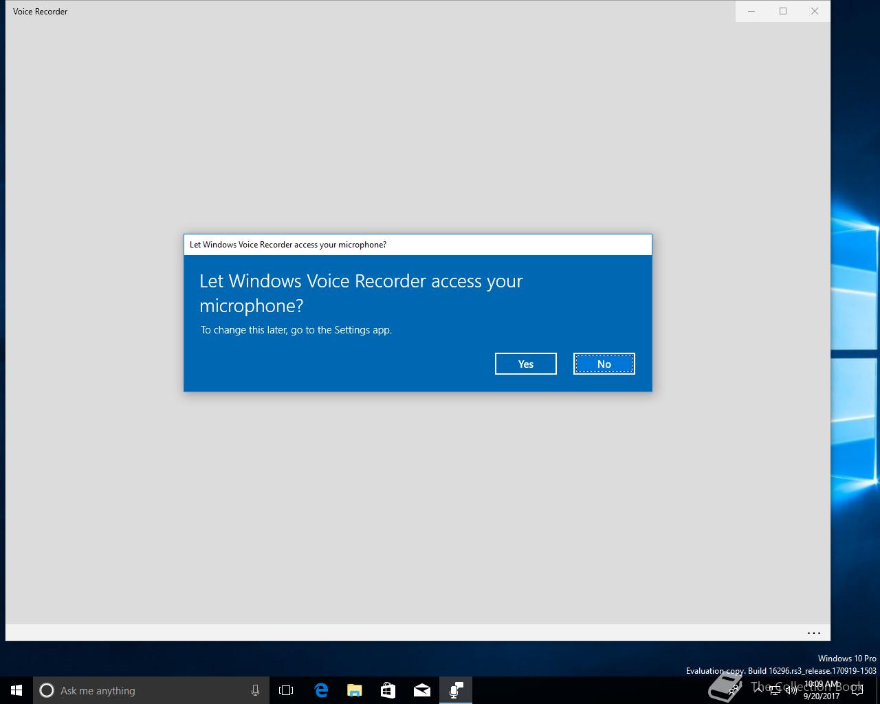Open the volume control tray icon
This screenshot has height=704, width=880.
pyautogui.click(x=791, y=690)
